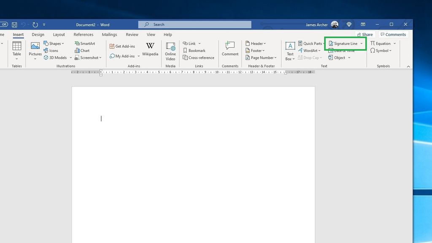Open the Wikipedia add-in
This screenshot has height=243, width=432.
tap(150, 49)
